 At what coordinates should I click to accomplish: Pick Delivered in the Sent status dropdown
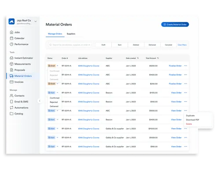(54, 106)
